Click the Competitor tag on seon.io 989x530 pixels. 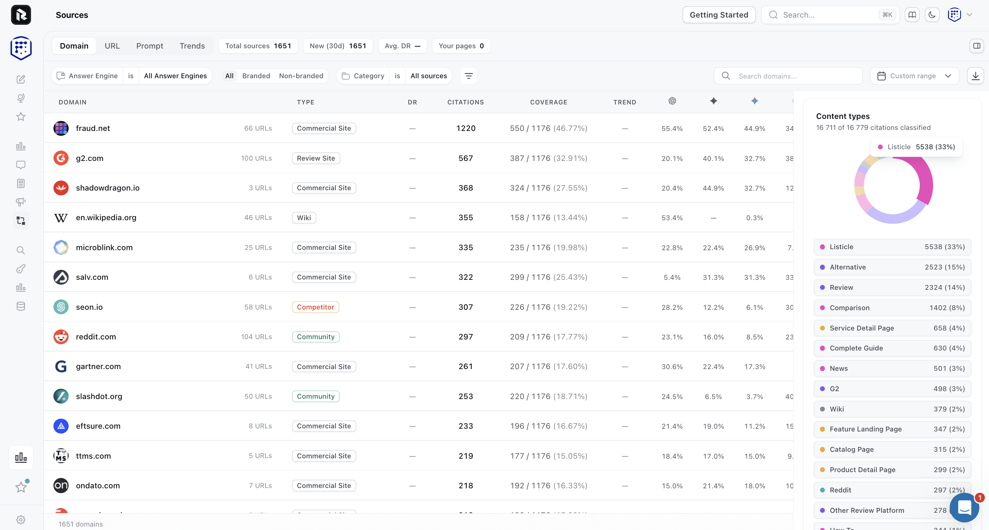(x=315, y=307)
